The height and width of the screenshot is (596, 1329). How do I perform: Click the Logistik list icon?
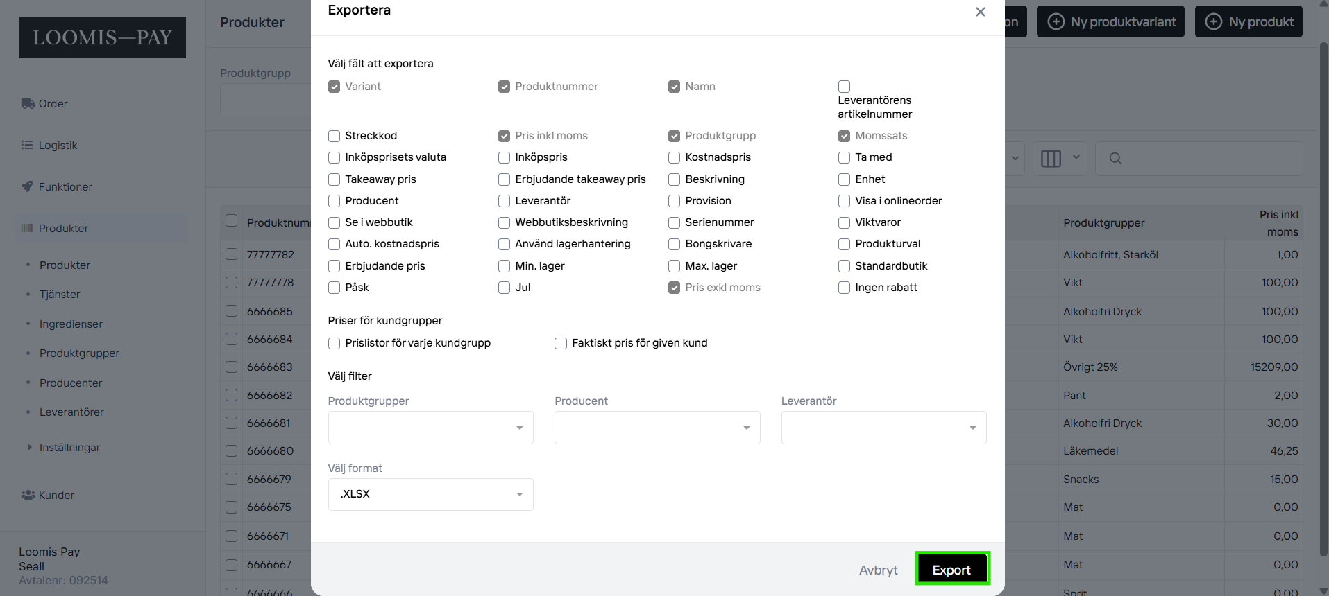coord(27,145)
